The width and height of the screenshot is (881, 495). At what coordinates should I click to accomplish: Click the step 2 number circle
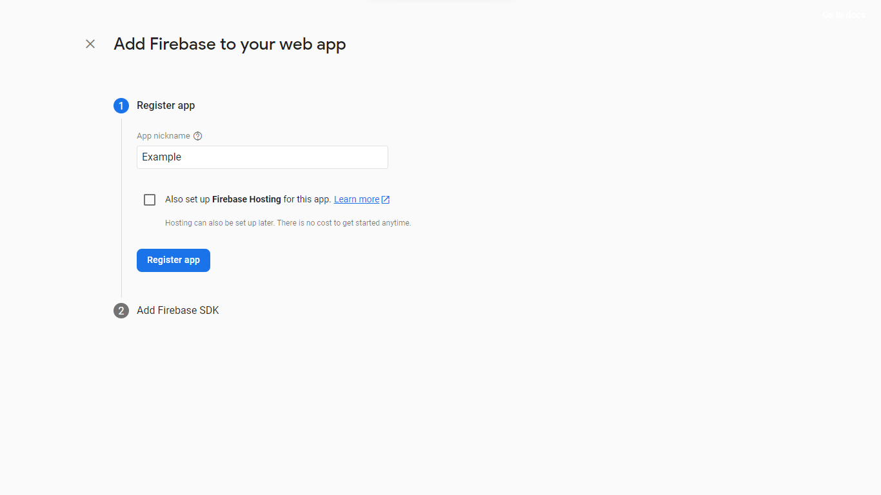point(121,311)
